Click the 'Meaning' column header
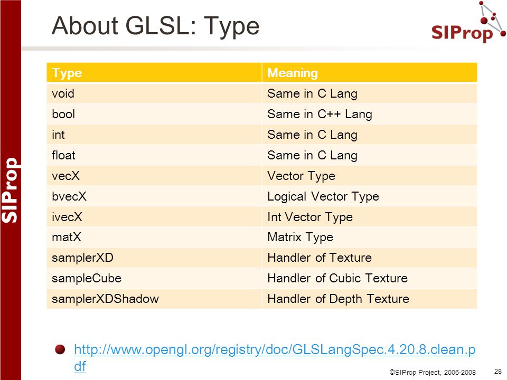 [370, 73]
